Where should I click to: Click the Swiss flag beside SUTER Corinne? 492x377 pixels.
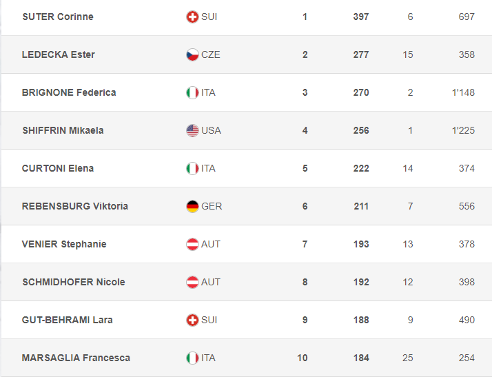[192, 17]
